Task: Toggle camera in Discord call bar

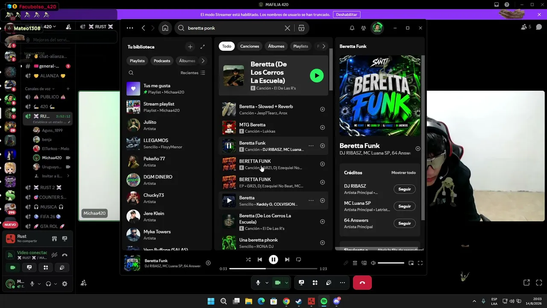Action: click(278, 283)
